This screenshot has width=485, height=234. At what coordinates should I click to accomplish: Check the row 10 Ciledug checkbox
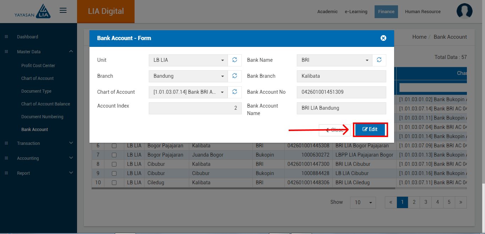[114, 183]
